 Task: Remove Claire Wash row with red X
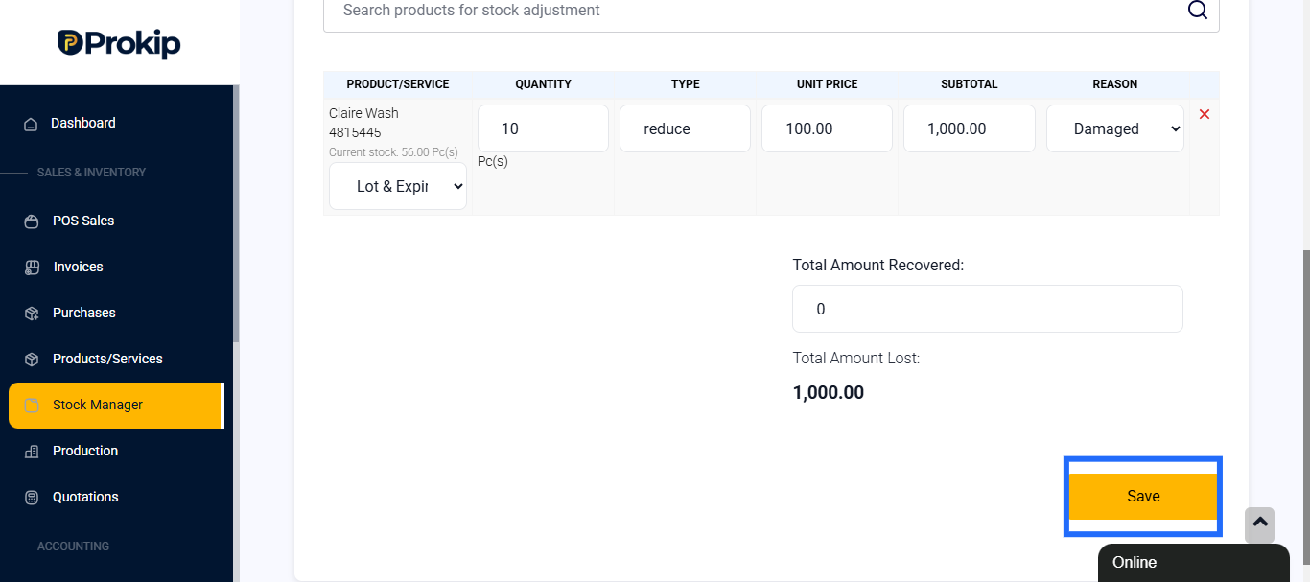(x=1205, y=114)
